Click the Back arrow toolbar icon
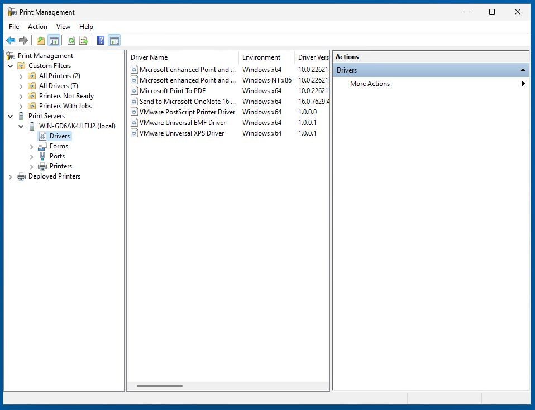 (11, 41)
